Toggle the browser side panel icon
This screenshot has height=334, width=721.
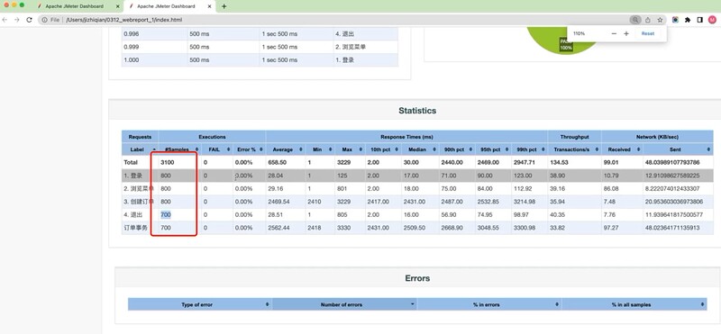click(x=700, y=20)
